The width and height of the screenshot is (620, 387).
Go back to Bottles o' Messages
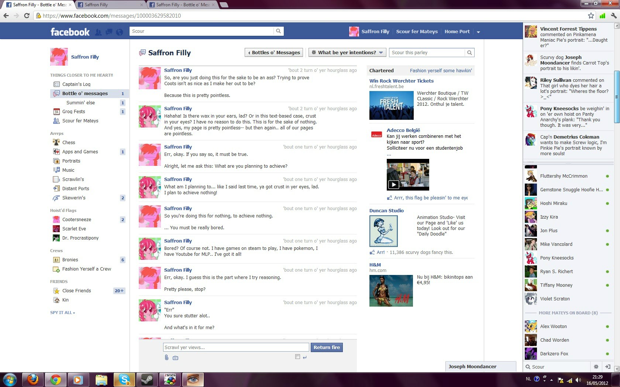point(274,52)
